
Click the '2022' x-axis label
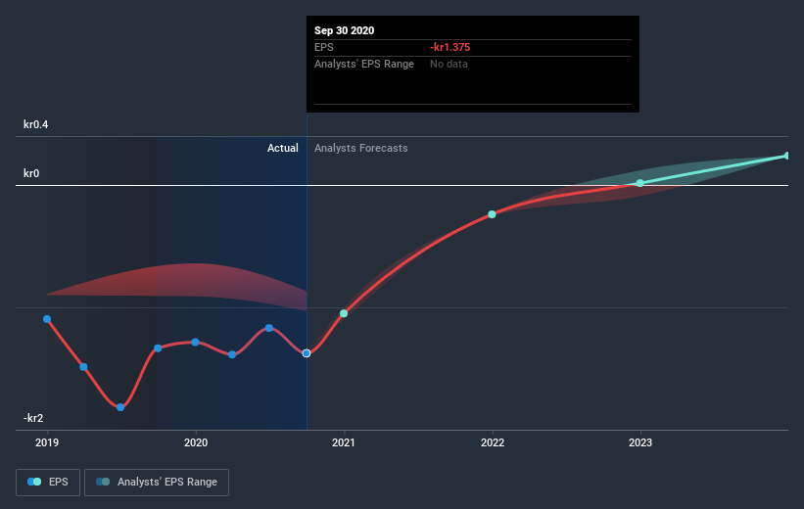click(493, 442)
